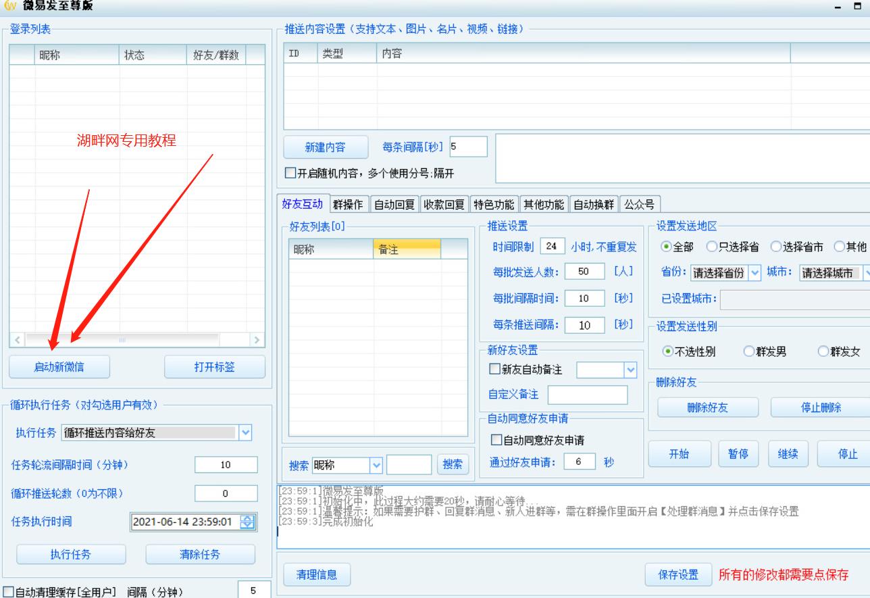Screen dimensions: 870x598
Task: Open the 公众号 tab
Action: click(x=639, y=205)
